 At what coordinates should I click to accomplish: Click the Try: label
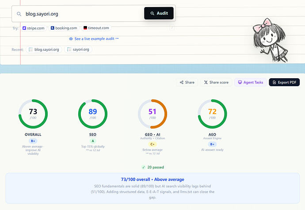(15, 28)
